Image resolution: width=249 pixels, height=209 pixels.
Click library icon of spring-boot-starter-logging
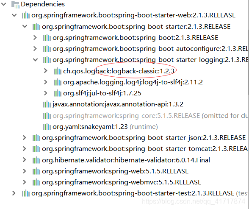(x=47, y=60)
